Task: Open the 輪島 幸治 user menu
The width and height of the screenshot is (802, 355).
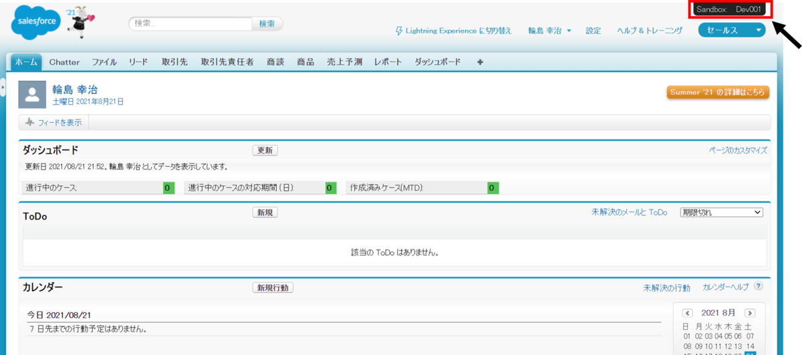Action: click(549, 31)
